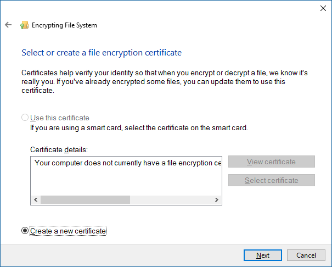This screenshot has height=267, width=332.
Task: Click the Encrypting File System key icon
Action: pos(24,25)
